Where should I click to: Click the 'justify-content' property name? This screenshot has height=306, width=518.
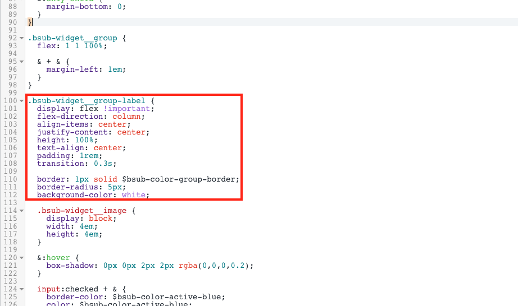72,132
